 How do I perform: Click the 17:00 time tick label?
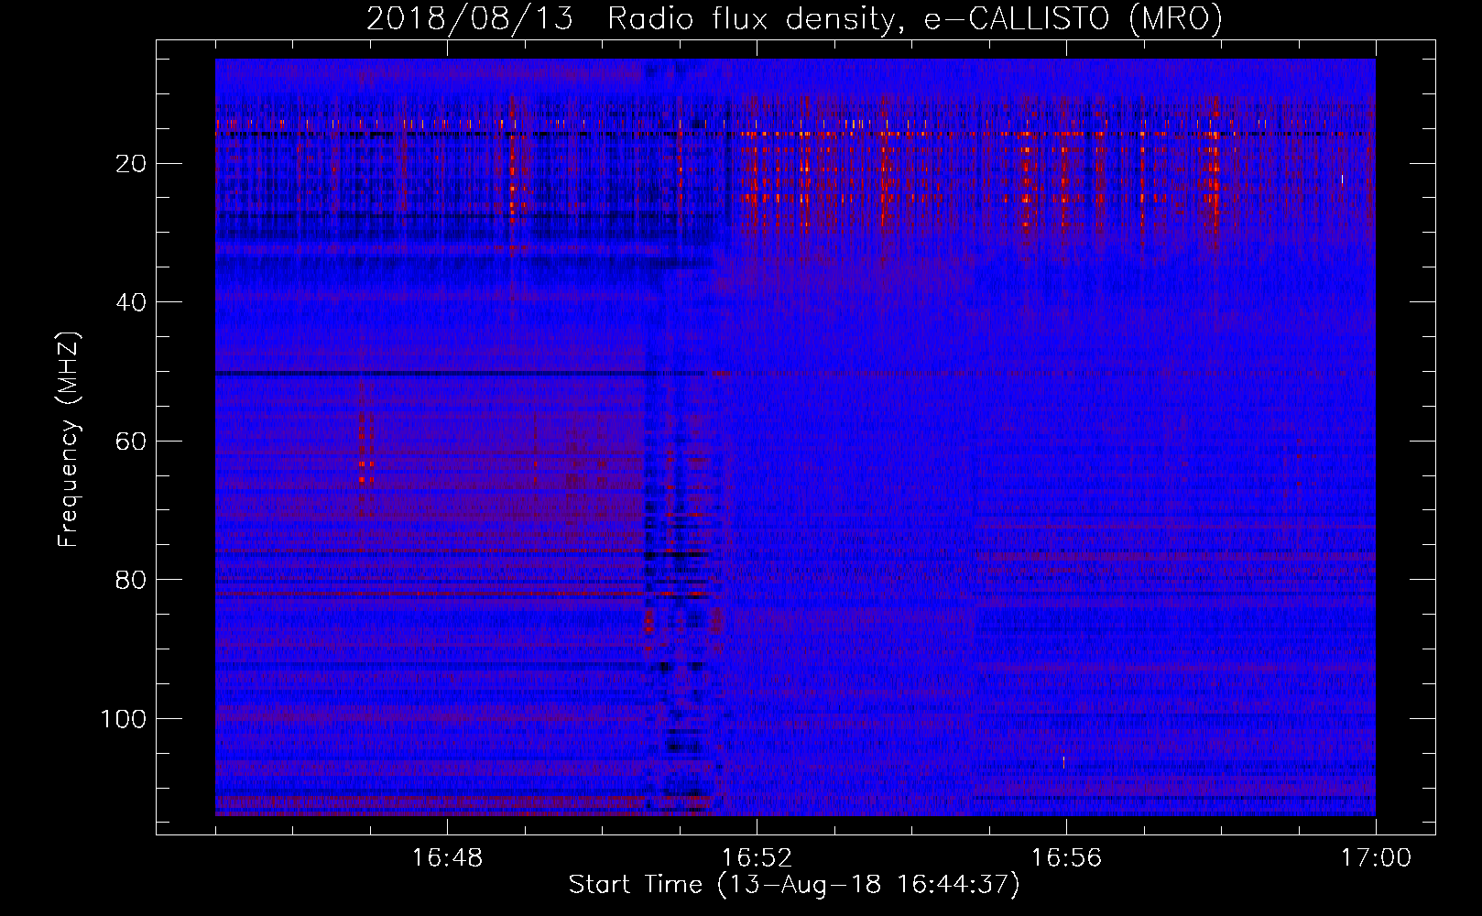coord(1376,857)
